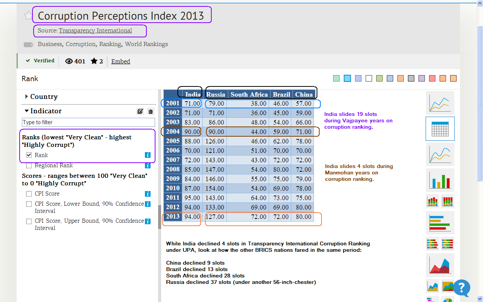
Task: Click the tag icon beside Business
Action: tap(29, 45)
